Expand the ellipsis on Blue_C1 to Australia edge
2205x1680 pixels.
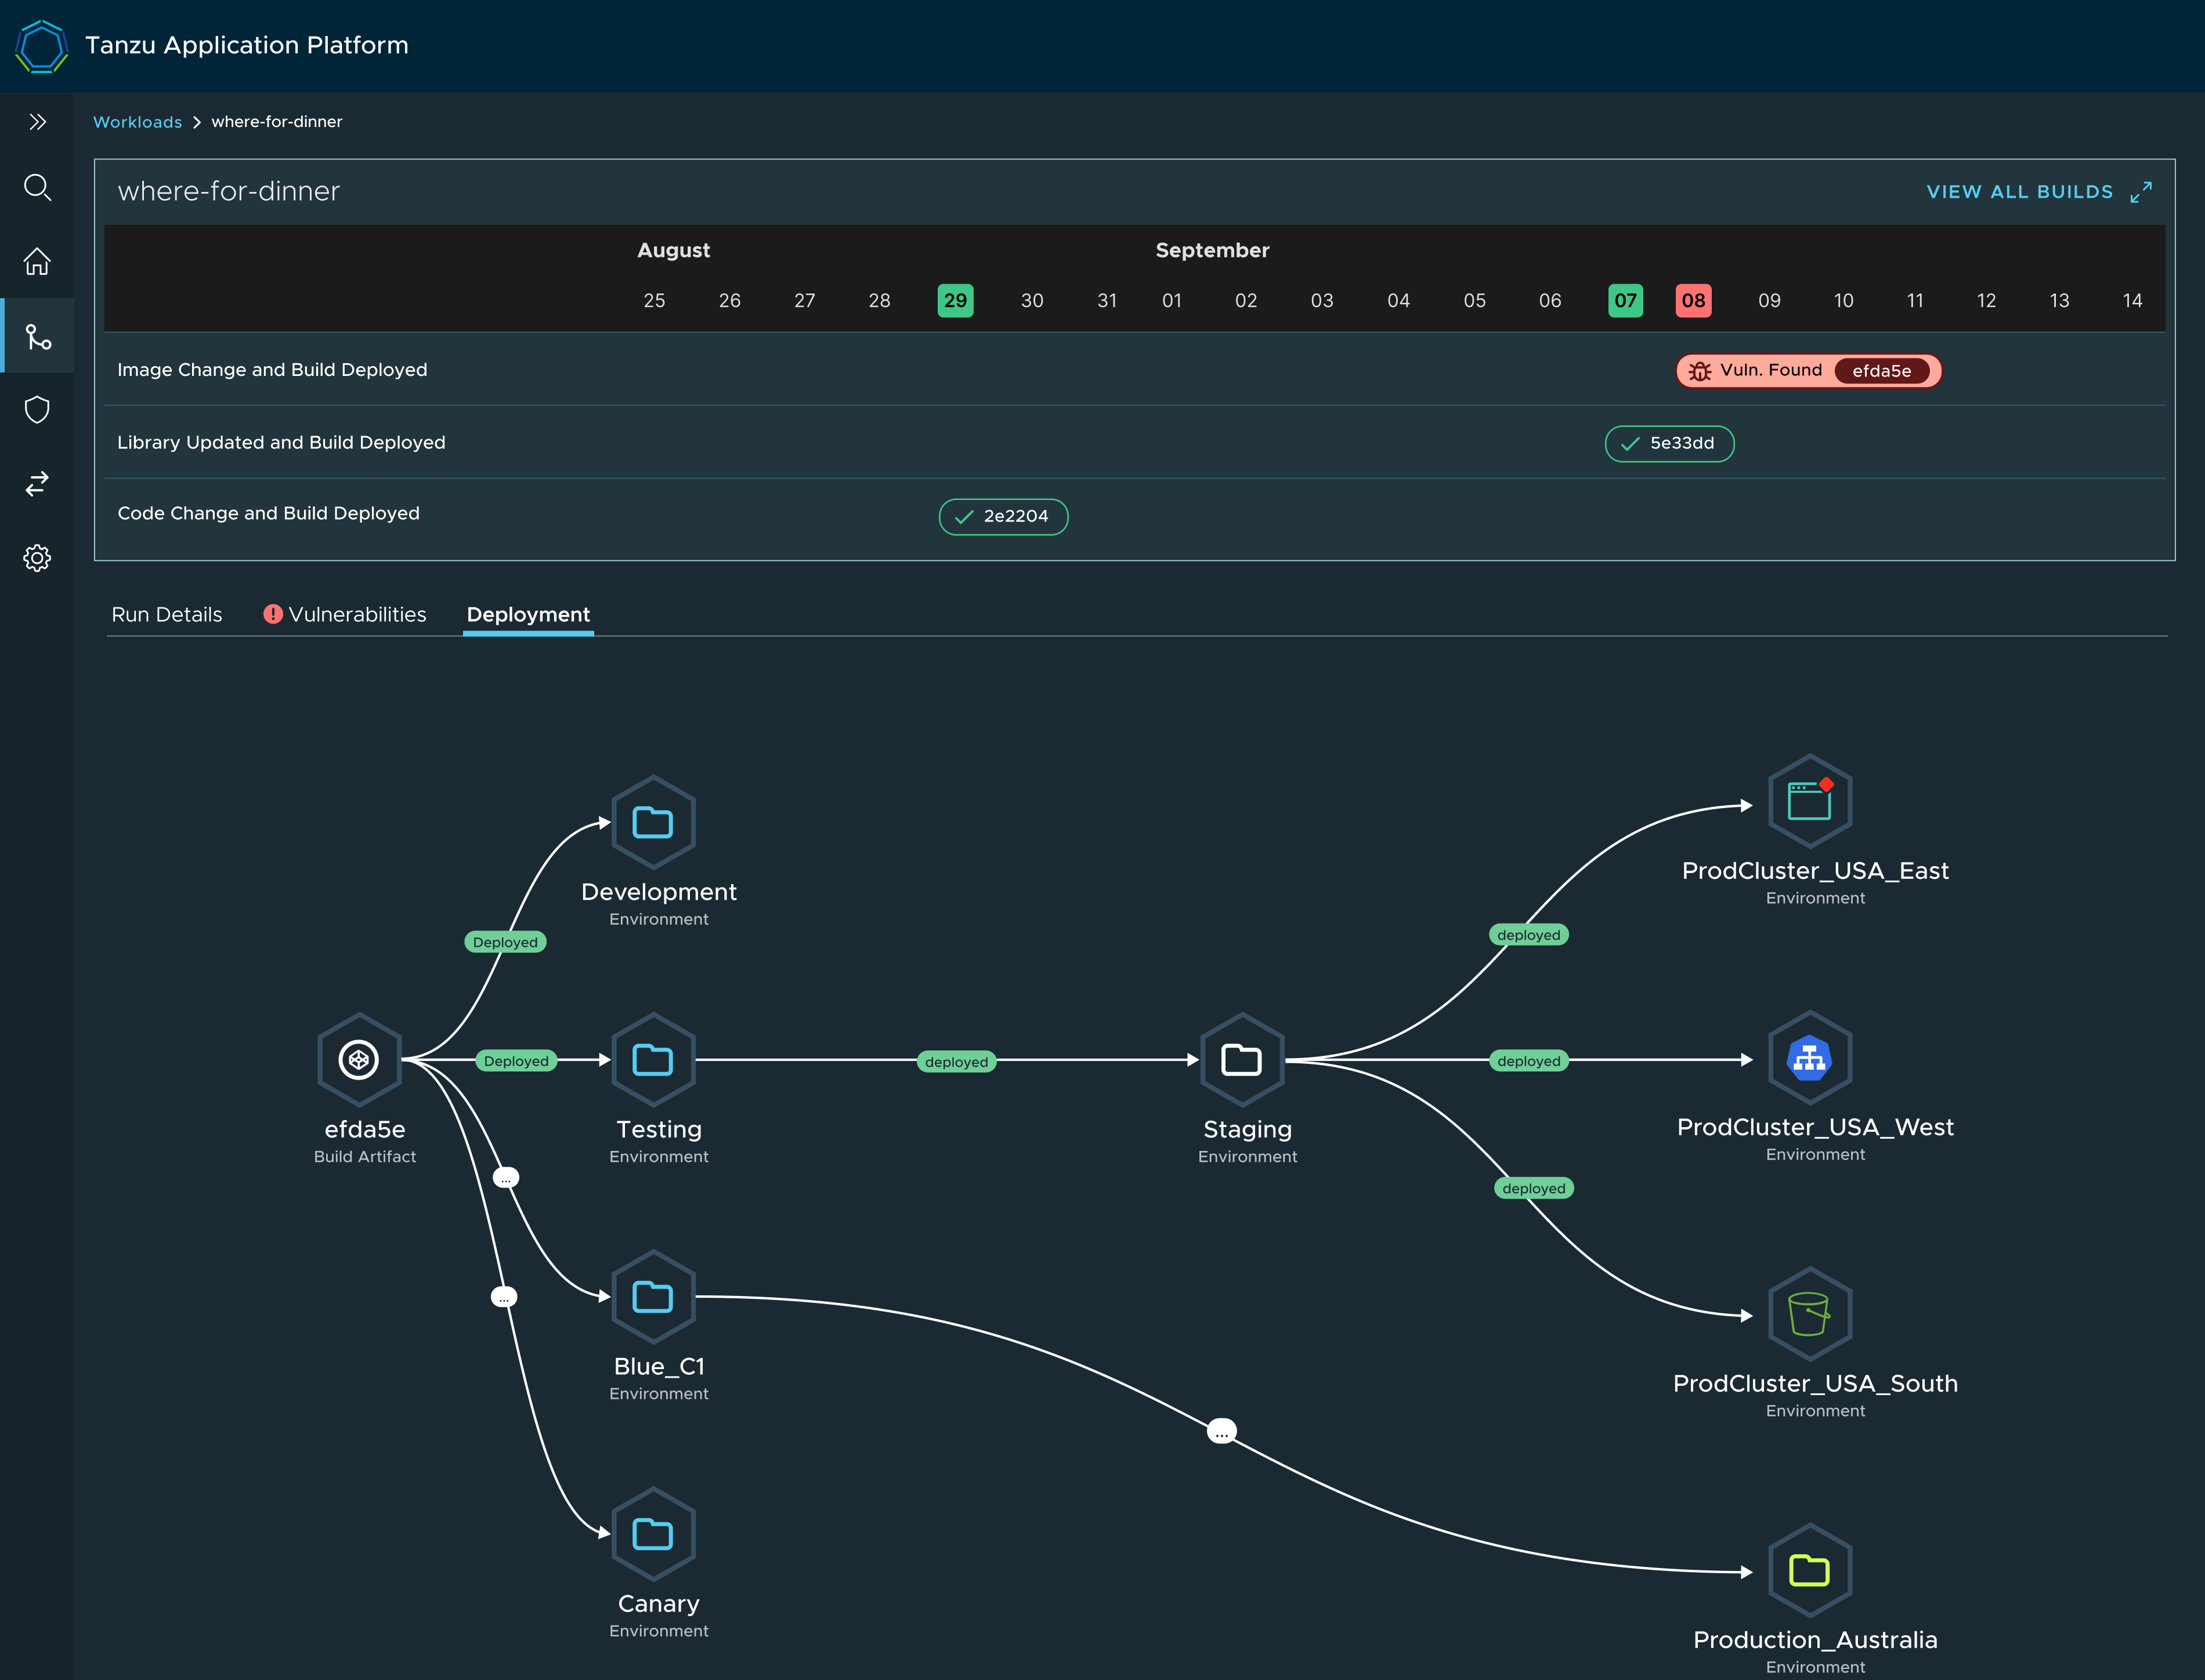pos(1221,1432)
